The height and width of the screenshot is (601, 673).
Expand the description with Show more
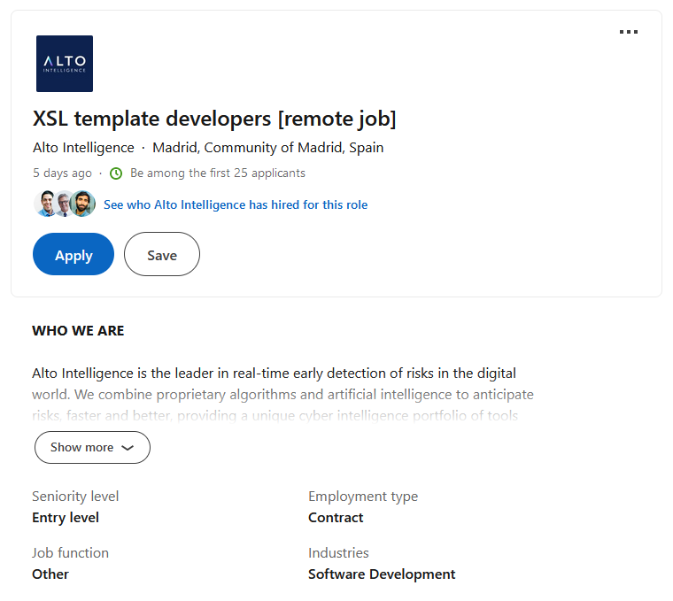91,448
